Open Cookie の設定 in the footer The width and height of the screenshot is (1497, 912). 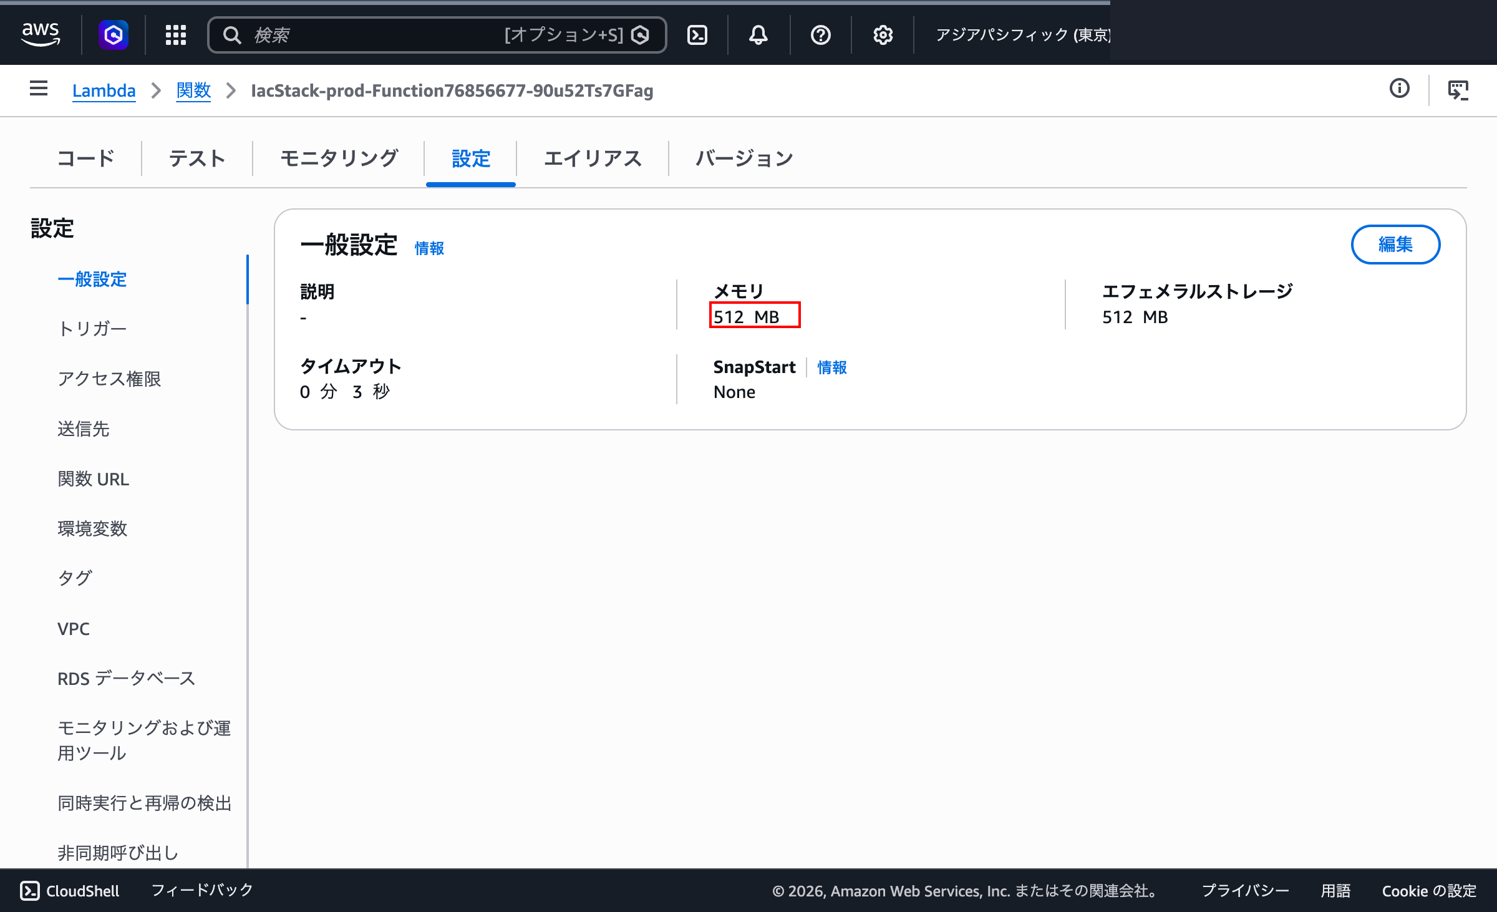pyautogui.click(x=1429, y=890)
